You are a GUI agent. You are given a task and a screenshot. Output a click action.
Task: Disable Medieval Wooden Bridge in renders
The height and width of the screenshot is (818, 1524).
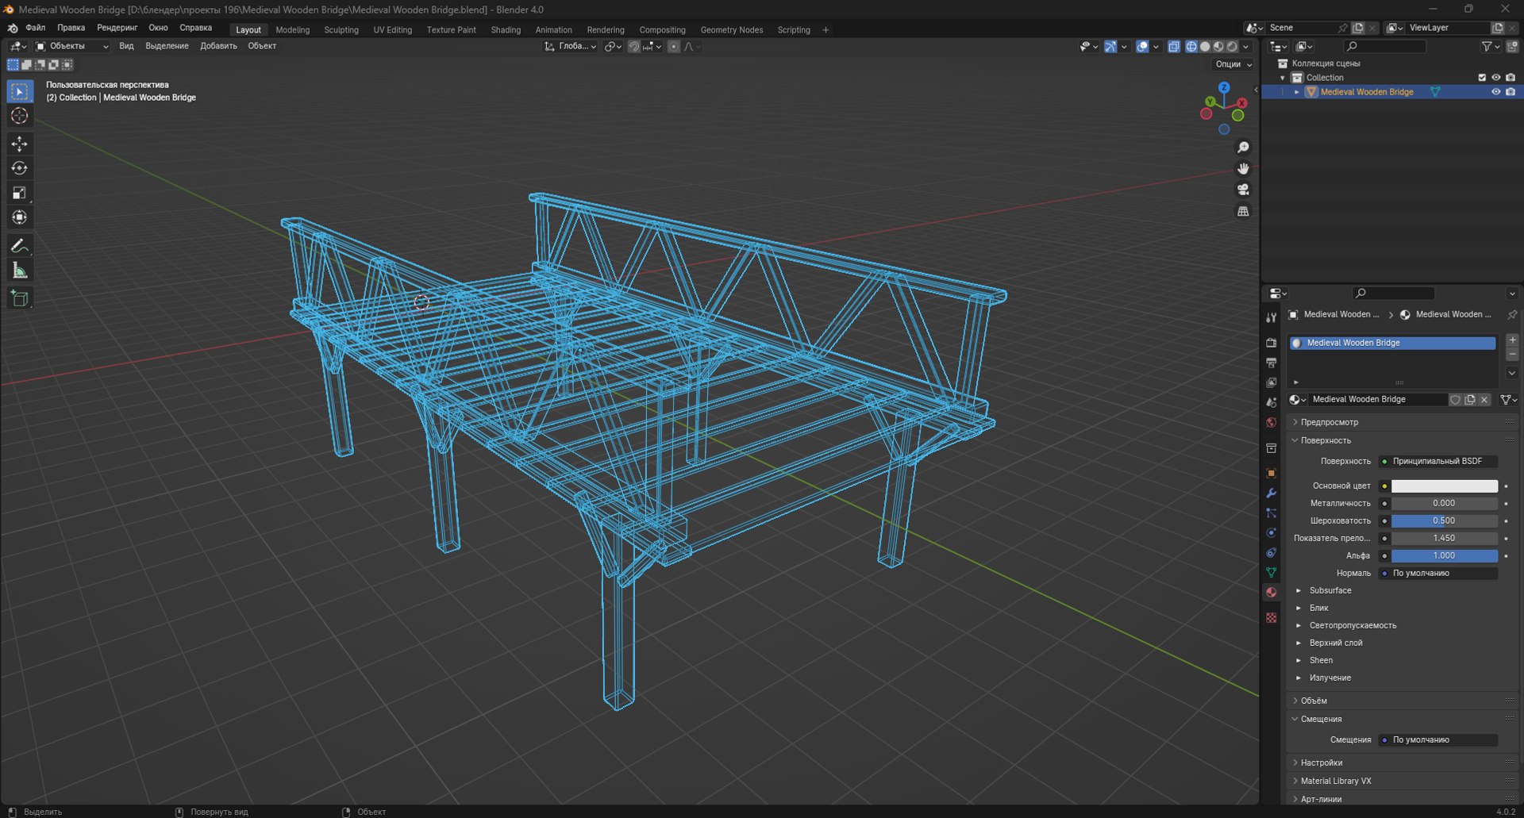[1511, 92]
